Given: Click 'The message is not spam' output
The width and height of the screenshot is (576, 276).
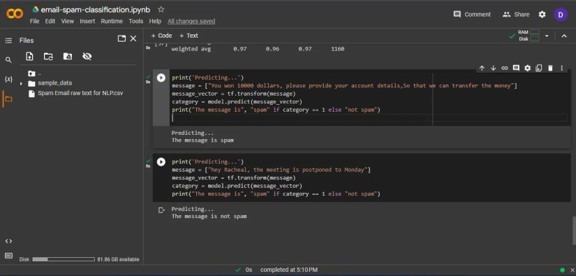Looking at the screenshot, I should click(x=209, y=217).
